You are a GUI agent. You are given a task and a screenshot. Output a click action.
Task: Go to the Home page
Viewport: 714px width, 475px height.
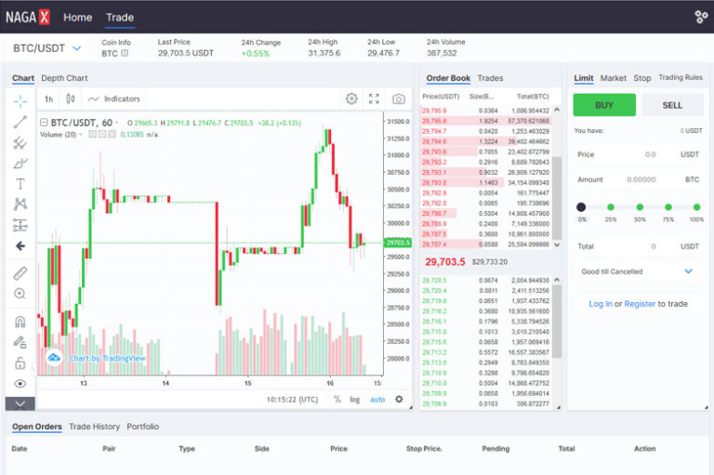78,18
